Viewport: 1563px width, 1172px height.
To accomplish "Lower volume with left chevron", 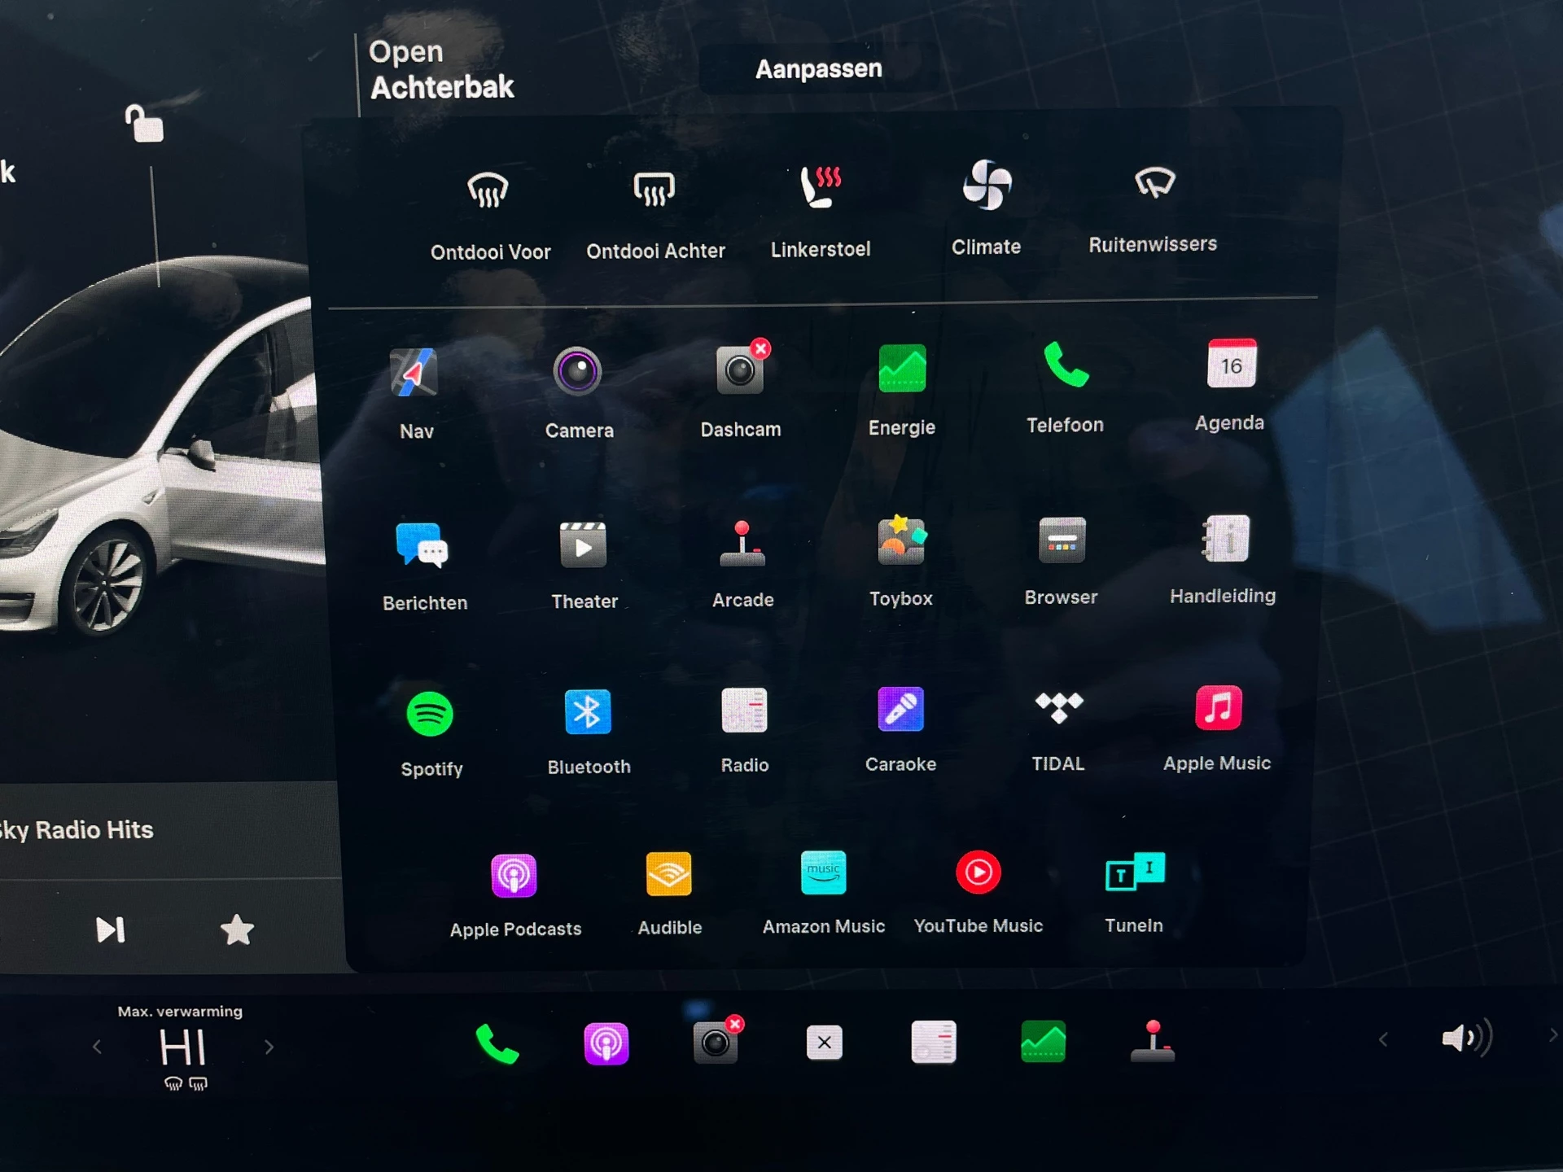I will point(1383,1039).
